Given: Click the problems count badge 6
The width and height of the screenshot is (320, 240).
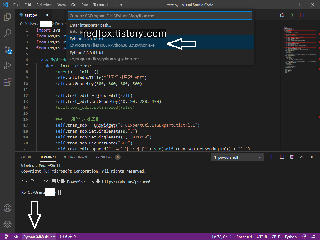Looking at the screenshot, I should (x=118, y=157).
